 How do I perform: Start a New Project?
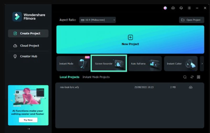click(130, 40)
